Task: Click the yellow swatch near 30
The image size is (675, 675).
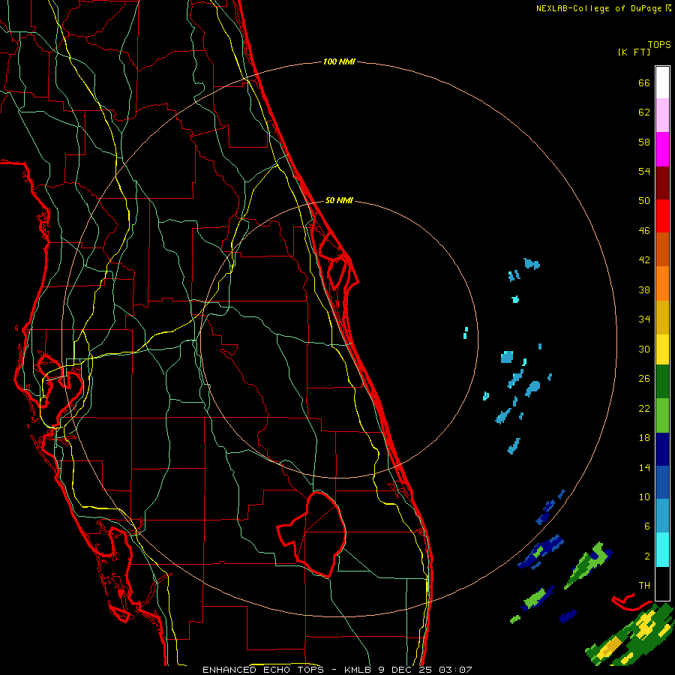Action: (x=662, y=349)
